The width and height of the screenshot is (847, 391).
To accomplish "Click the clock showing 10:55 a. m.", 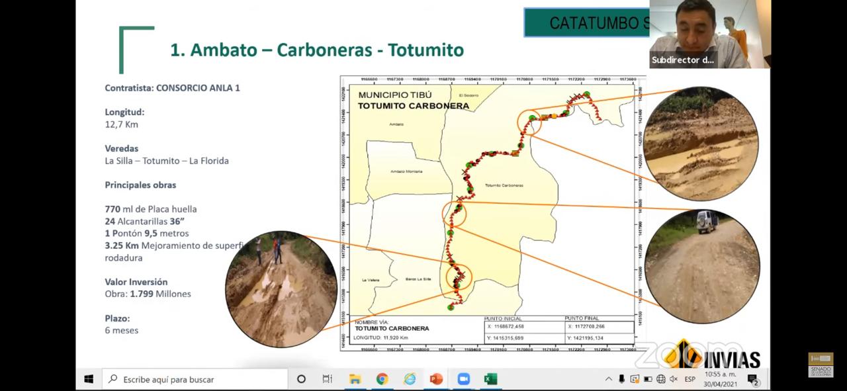I will point(720,379).
